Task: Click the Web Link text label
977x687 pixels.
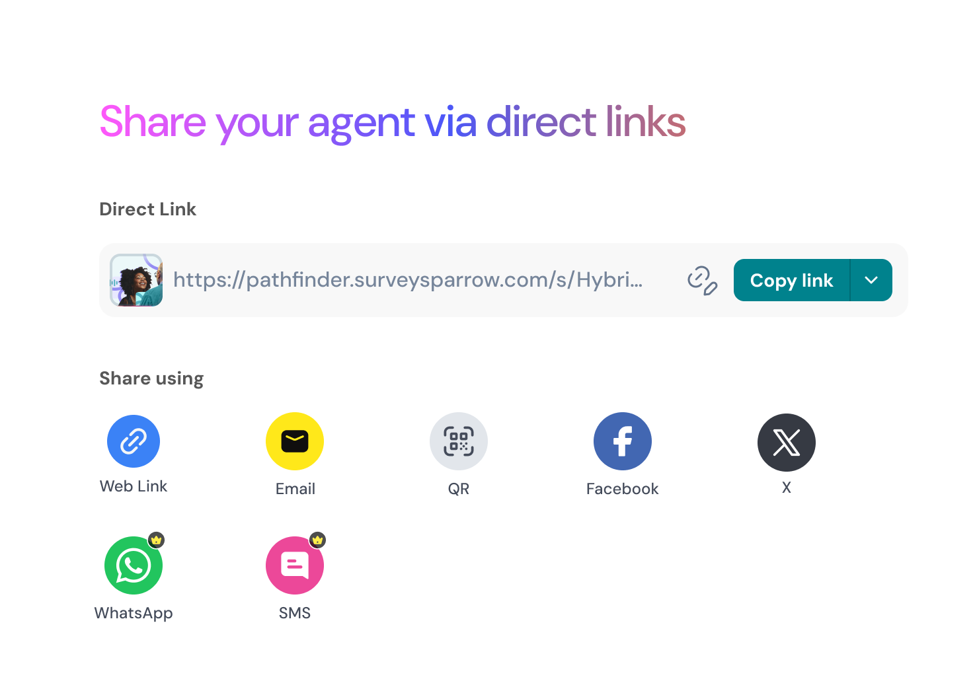Action: (x=134, y=486)
